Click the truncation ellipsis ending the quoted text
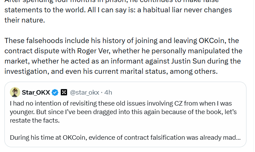 coord(238,138)
